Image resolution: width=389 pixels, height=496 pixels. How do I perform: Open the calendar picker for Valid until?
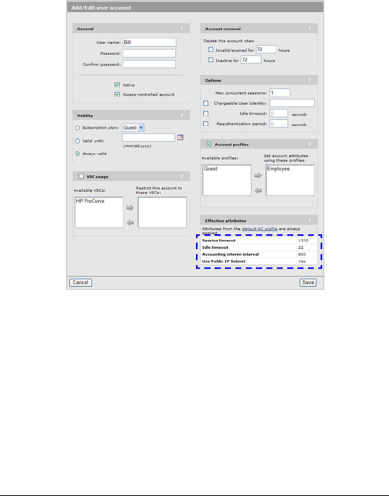tap(180, 137)
